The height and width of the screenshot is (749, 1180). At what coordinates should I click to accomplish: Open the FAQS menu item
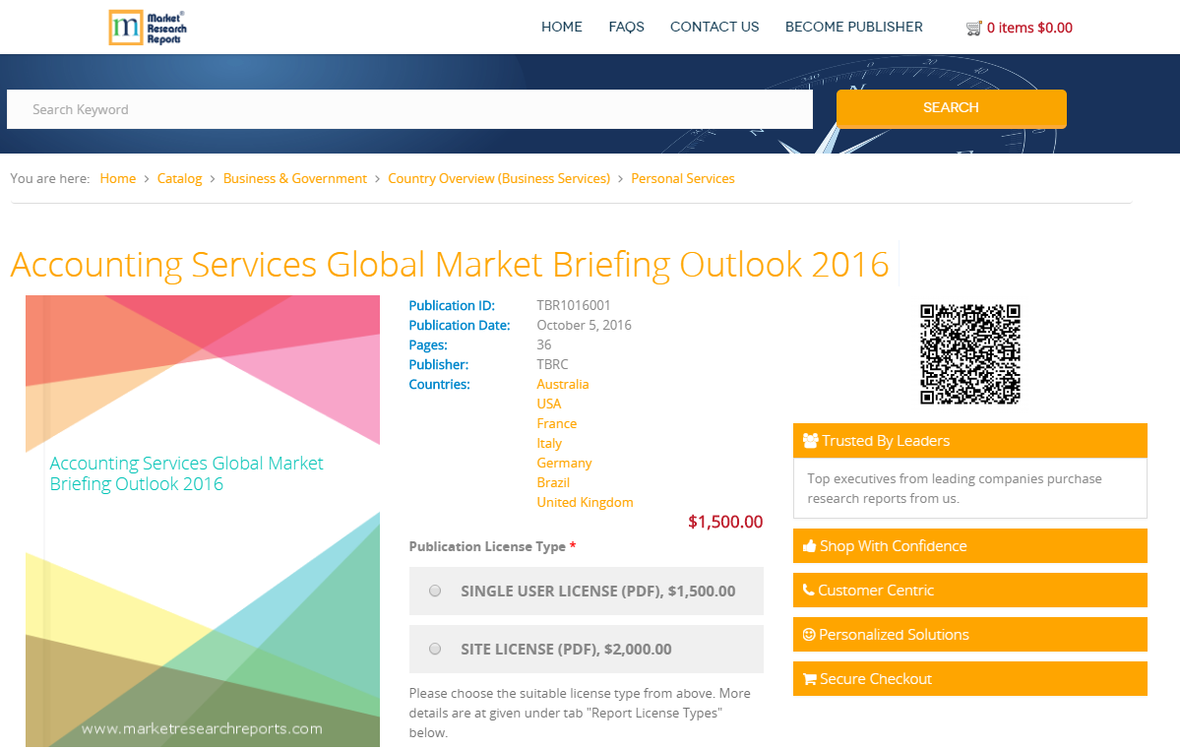click(x=626, y=28)
